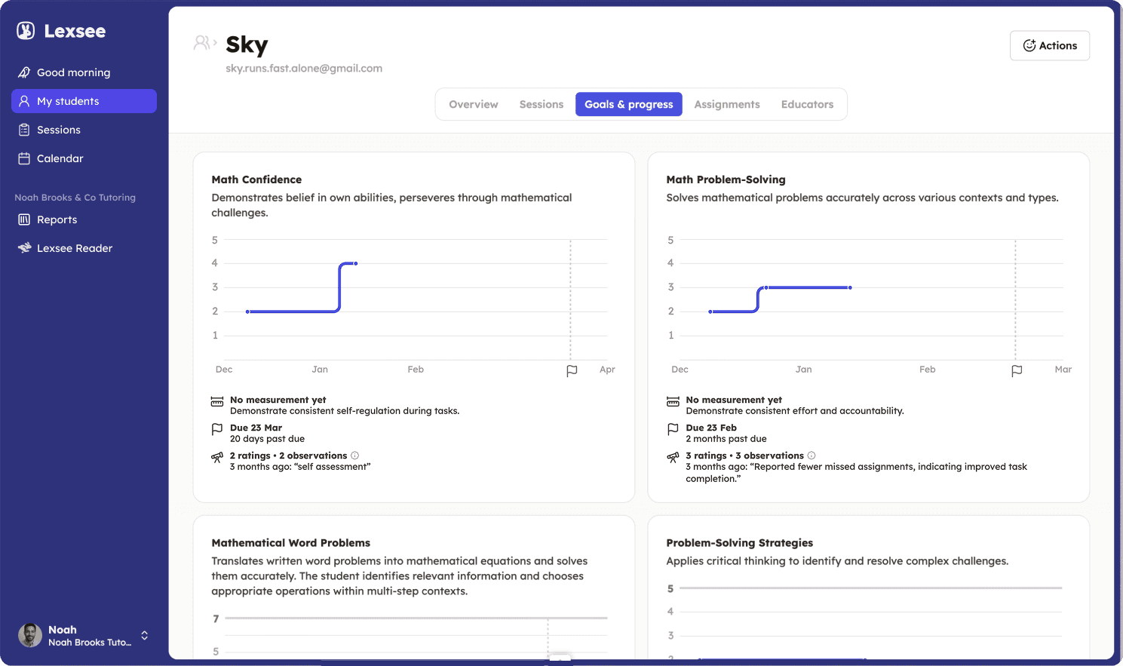The image size is (1123, 666).
Task: Click the Math Problem-Solving goal title
Action: point(726,180)
